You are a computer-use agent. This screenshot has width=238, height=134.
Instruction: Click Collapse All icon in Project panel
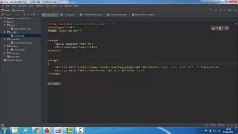29,15
